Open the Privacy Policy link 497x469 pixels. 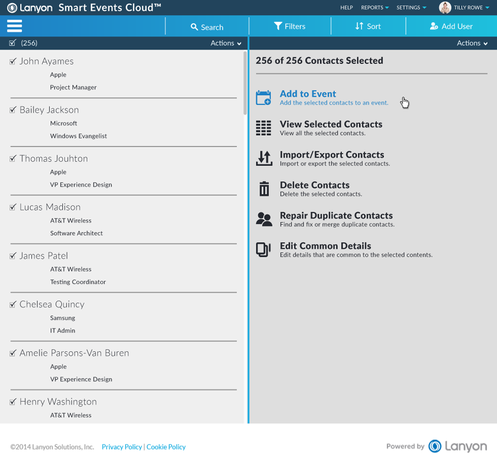tap(122, 447)
